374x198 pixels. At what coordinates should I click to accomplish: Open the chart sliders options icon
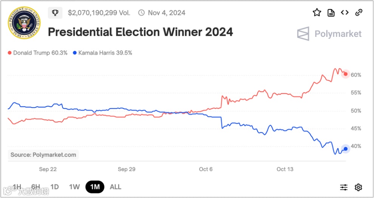point(344,187)
